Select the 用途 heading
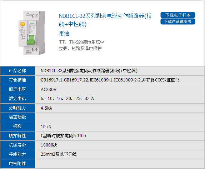The height and width of the screenshot is (169, 205). point(64,33)
